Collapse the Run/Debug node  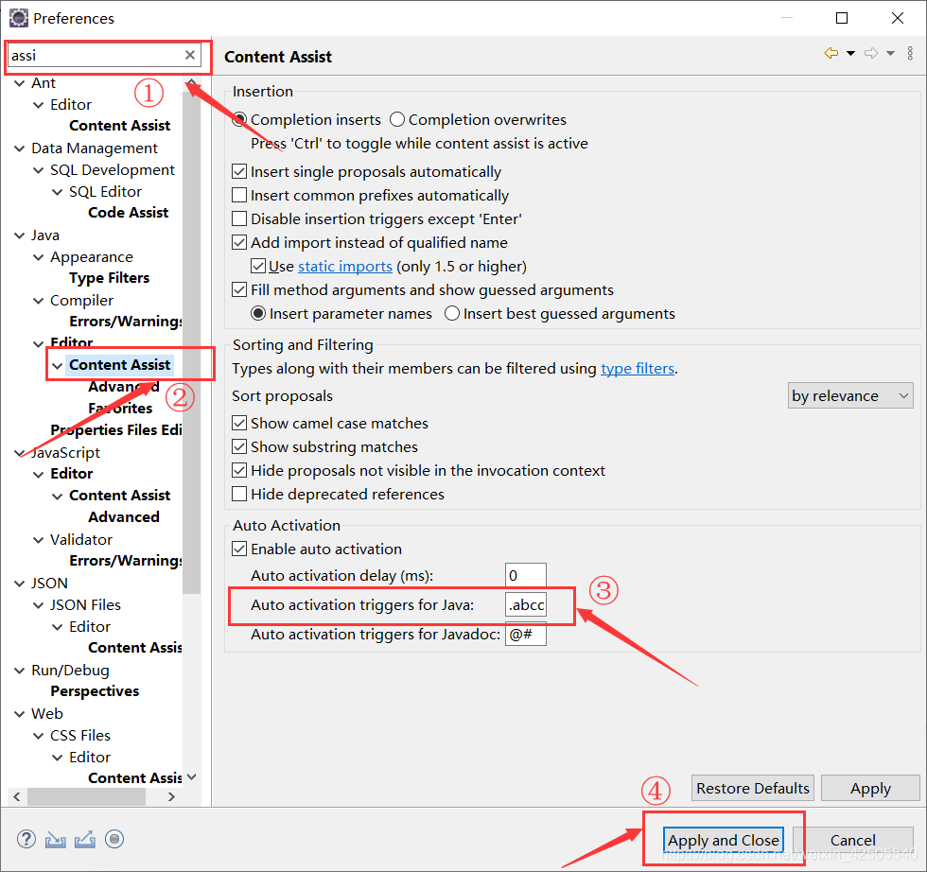point(20,671)
